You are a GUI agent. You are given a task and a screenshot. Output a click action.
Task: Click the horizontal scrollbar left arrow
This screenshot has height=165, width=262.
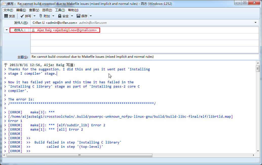coord(4,155)
